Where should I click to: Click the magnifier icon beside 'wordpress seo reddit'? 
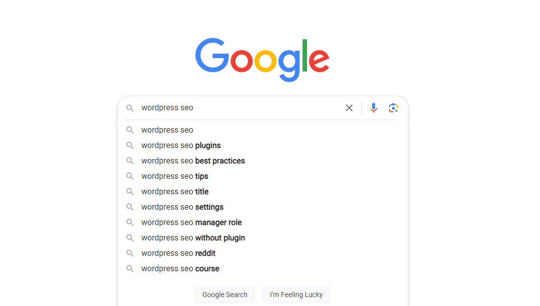pos(130,253)
